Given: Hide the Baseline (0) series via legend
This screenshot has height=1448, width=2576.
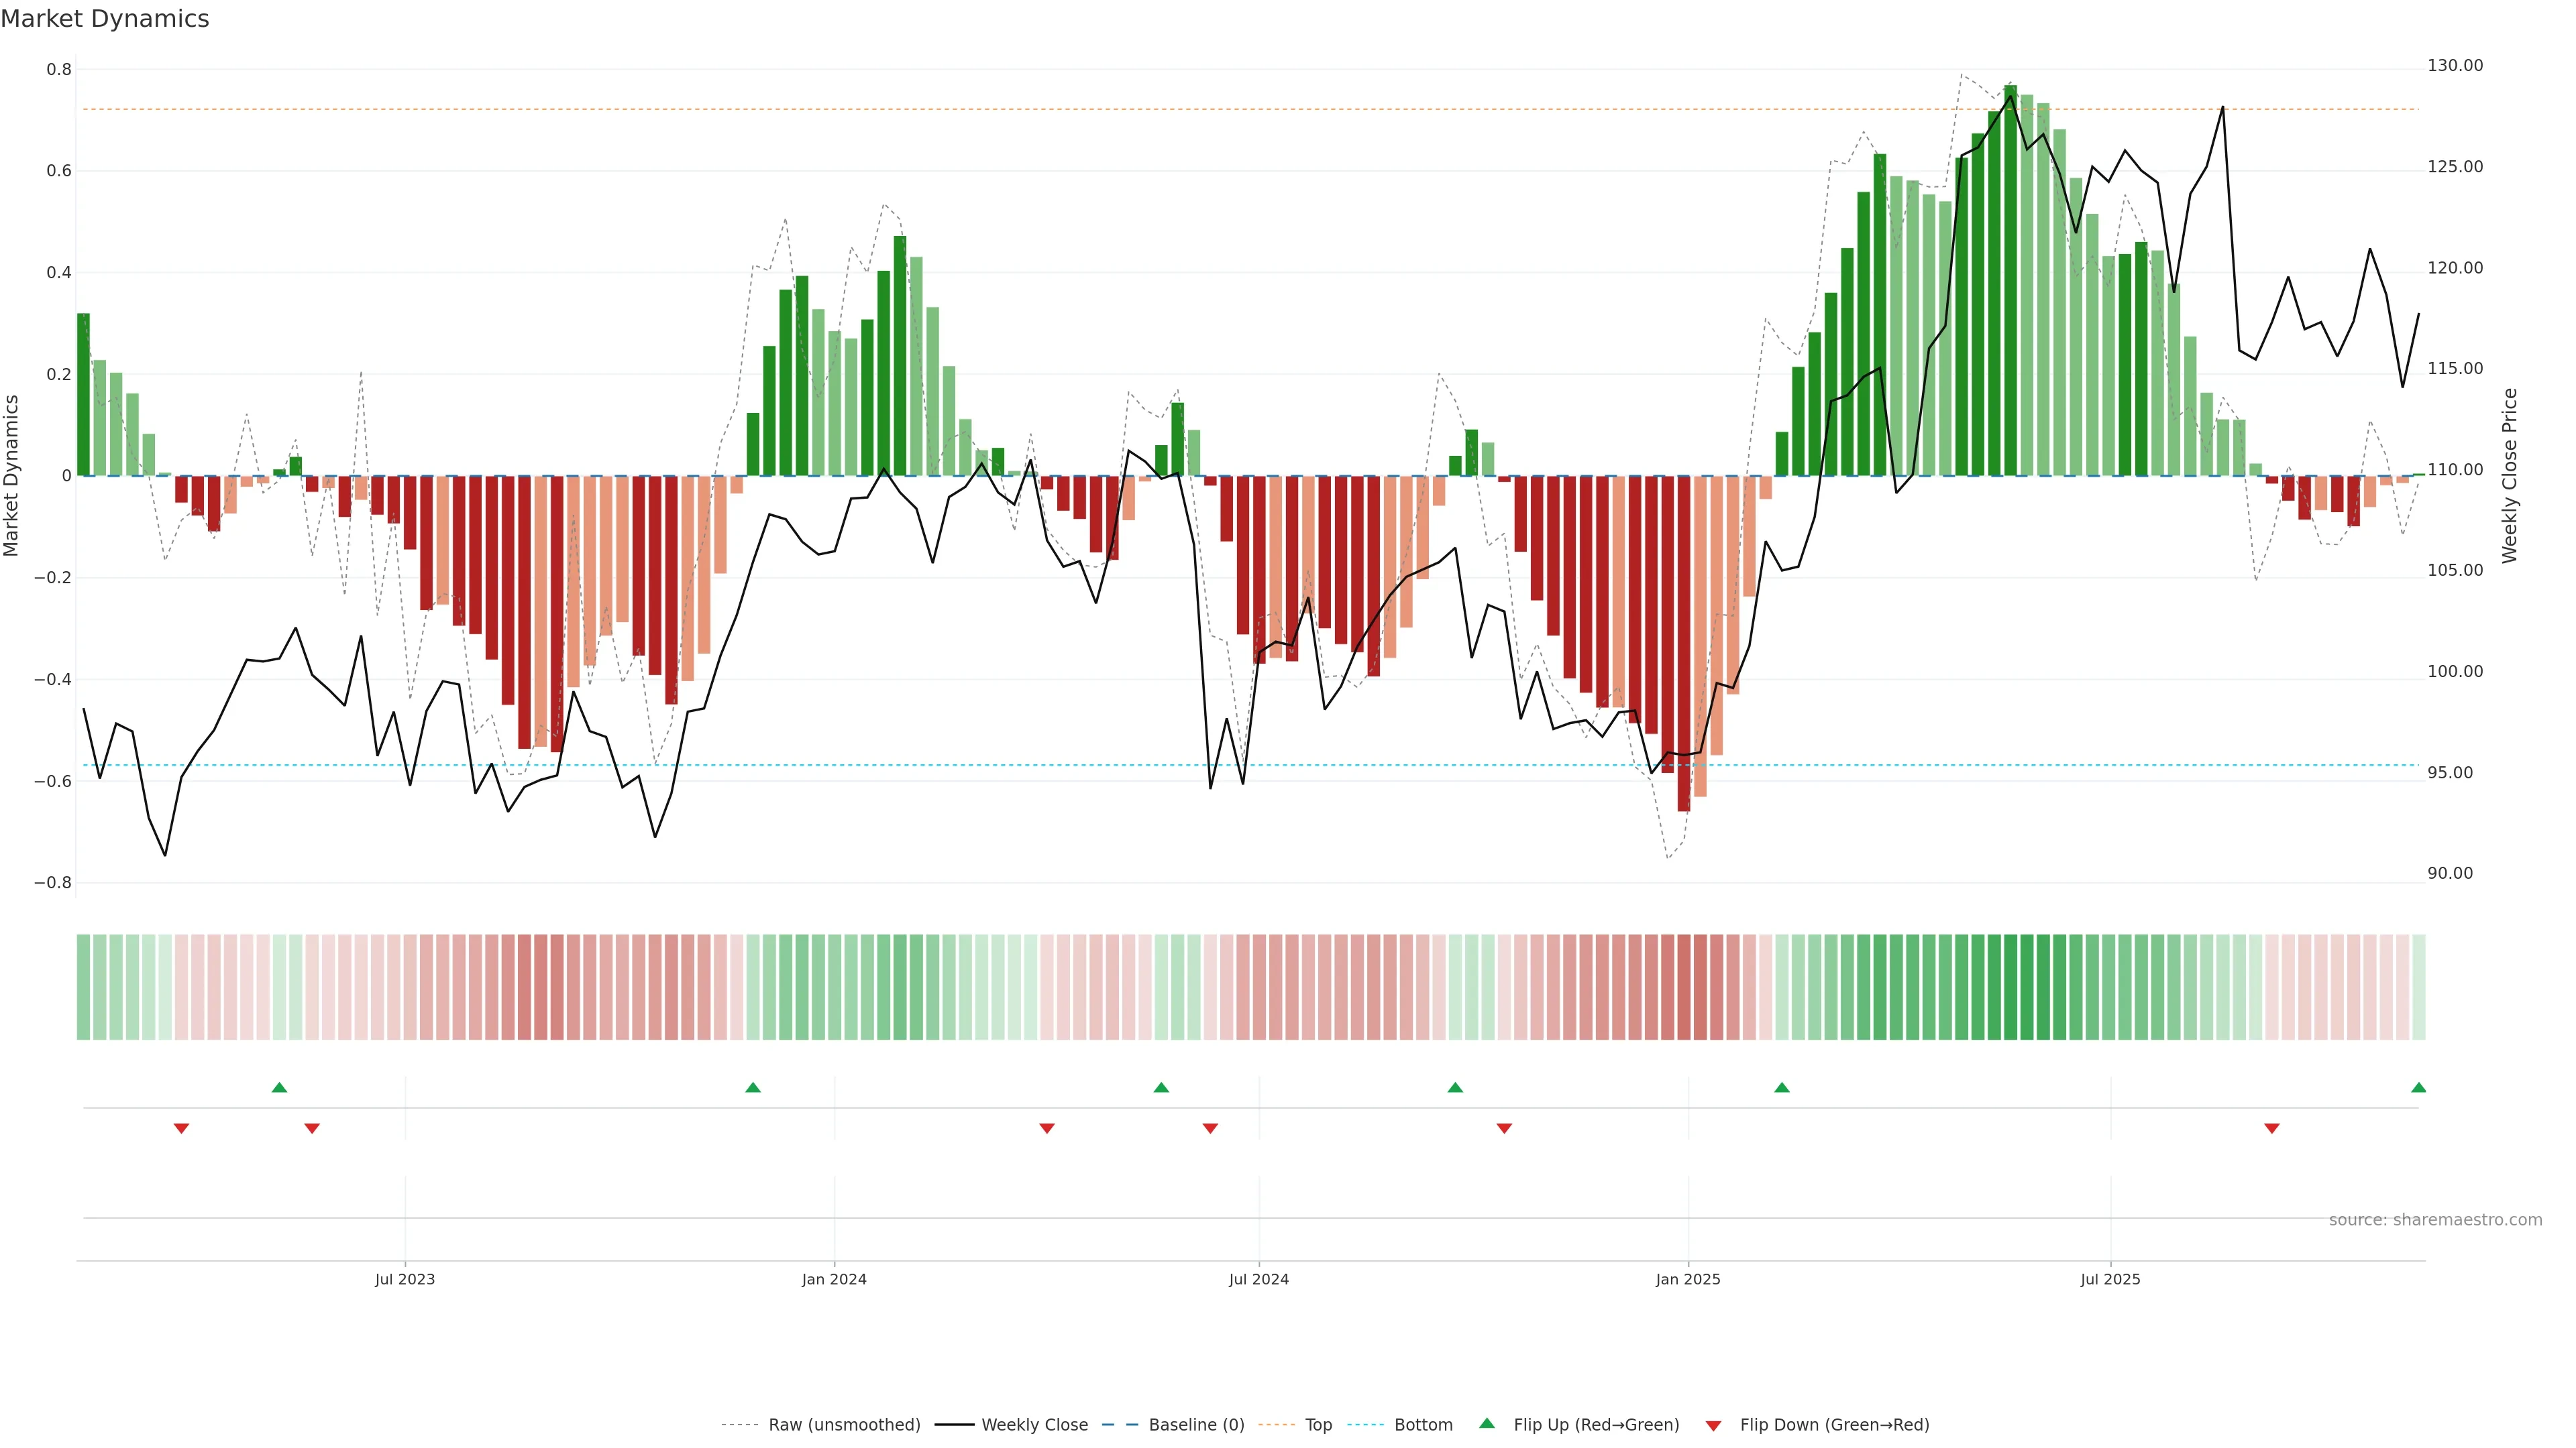Looking at the screenshot, I should pos(1196,1425).
